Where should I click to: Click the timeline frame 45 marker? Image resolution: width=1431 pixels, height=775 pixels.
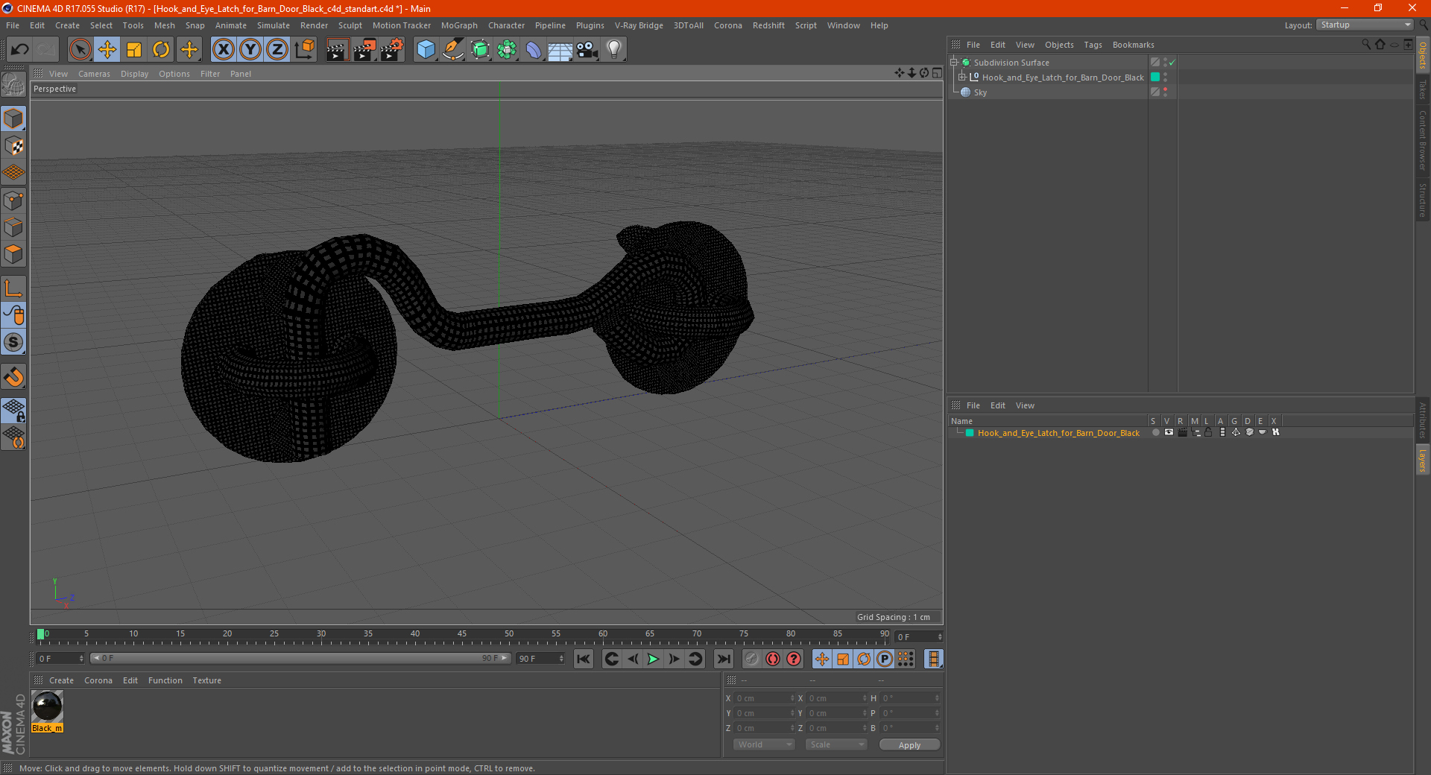462,635
